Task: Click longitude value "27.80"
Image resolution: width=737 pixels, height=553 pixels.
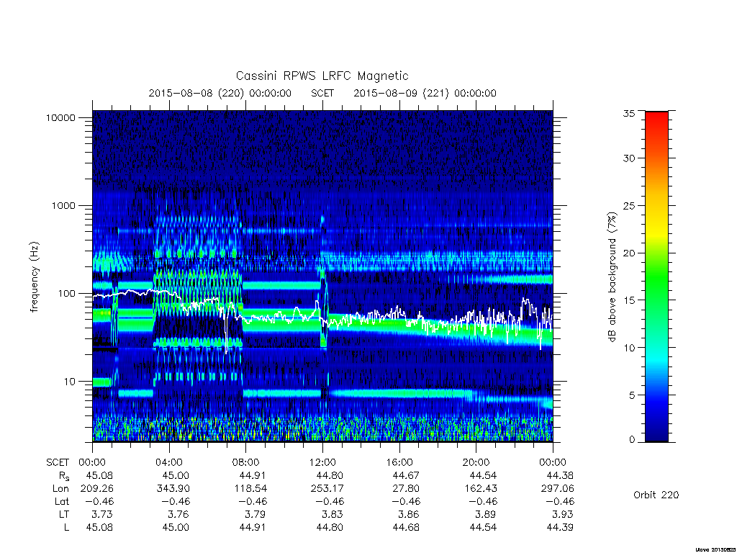Action: pyautogui.click(x=406, y=489)
